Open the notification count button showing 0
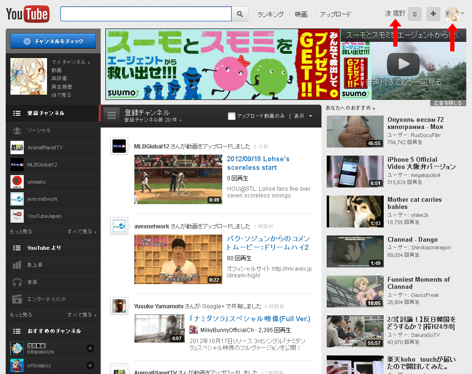This screenshot has width=472, height=374. point(415,14)
